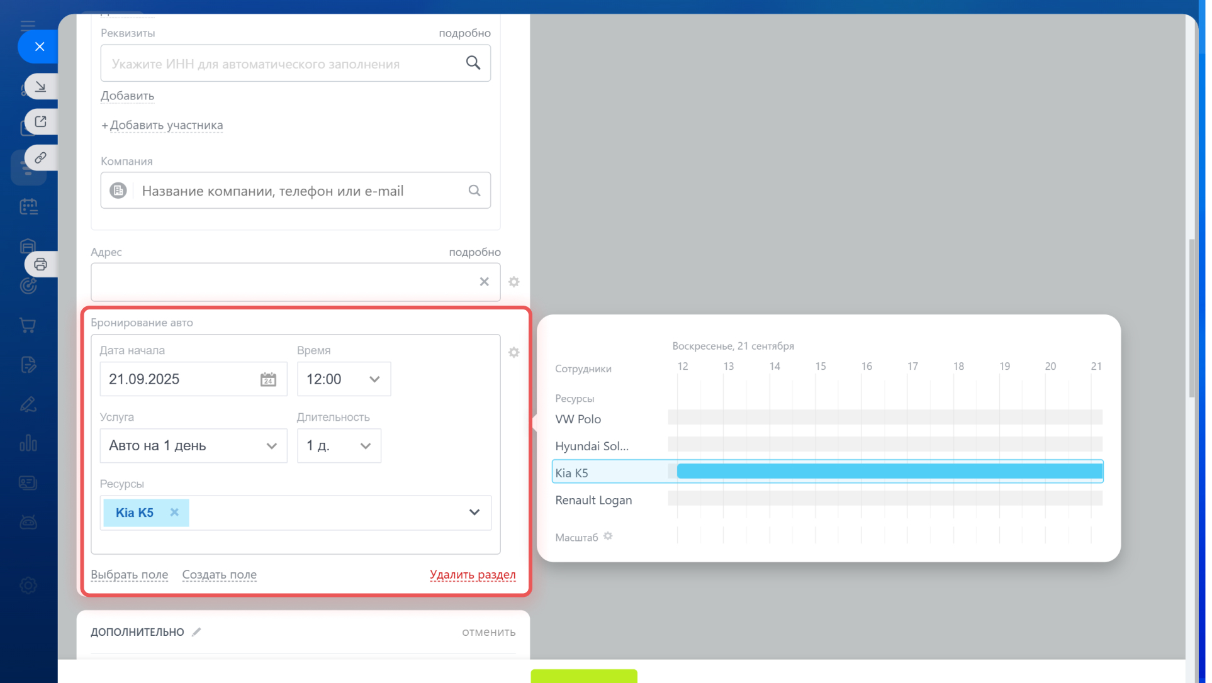
Task: Click gear icon beside Бронирование авто field
Action: [x=514, y=353]
